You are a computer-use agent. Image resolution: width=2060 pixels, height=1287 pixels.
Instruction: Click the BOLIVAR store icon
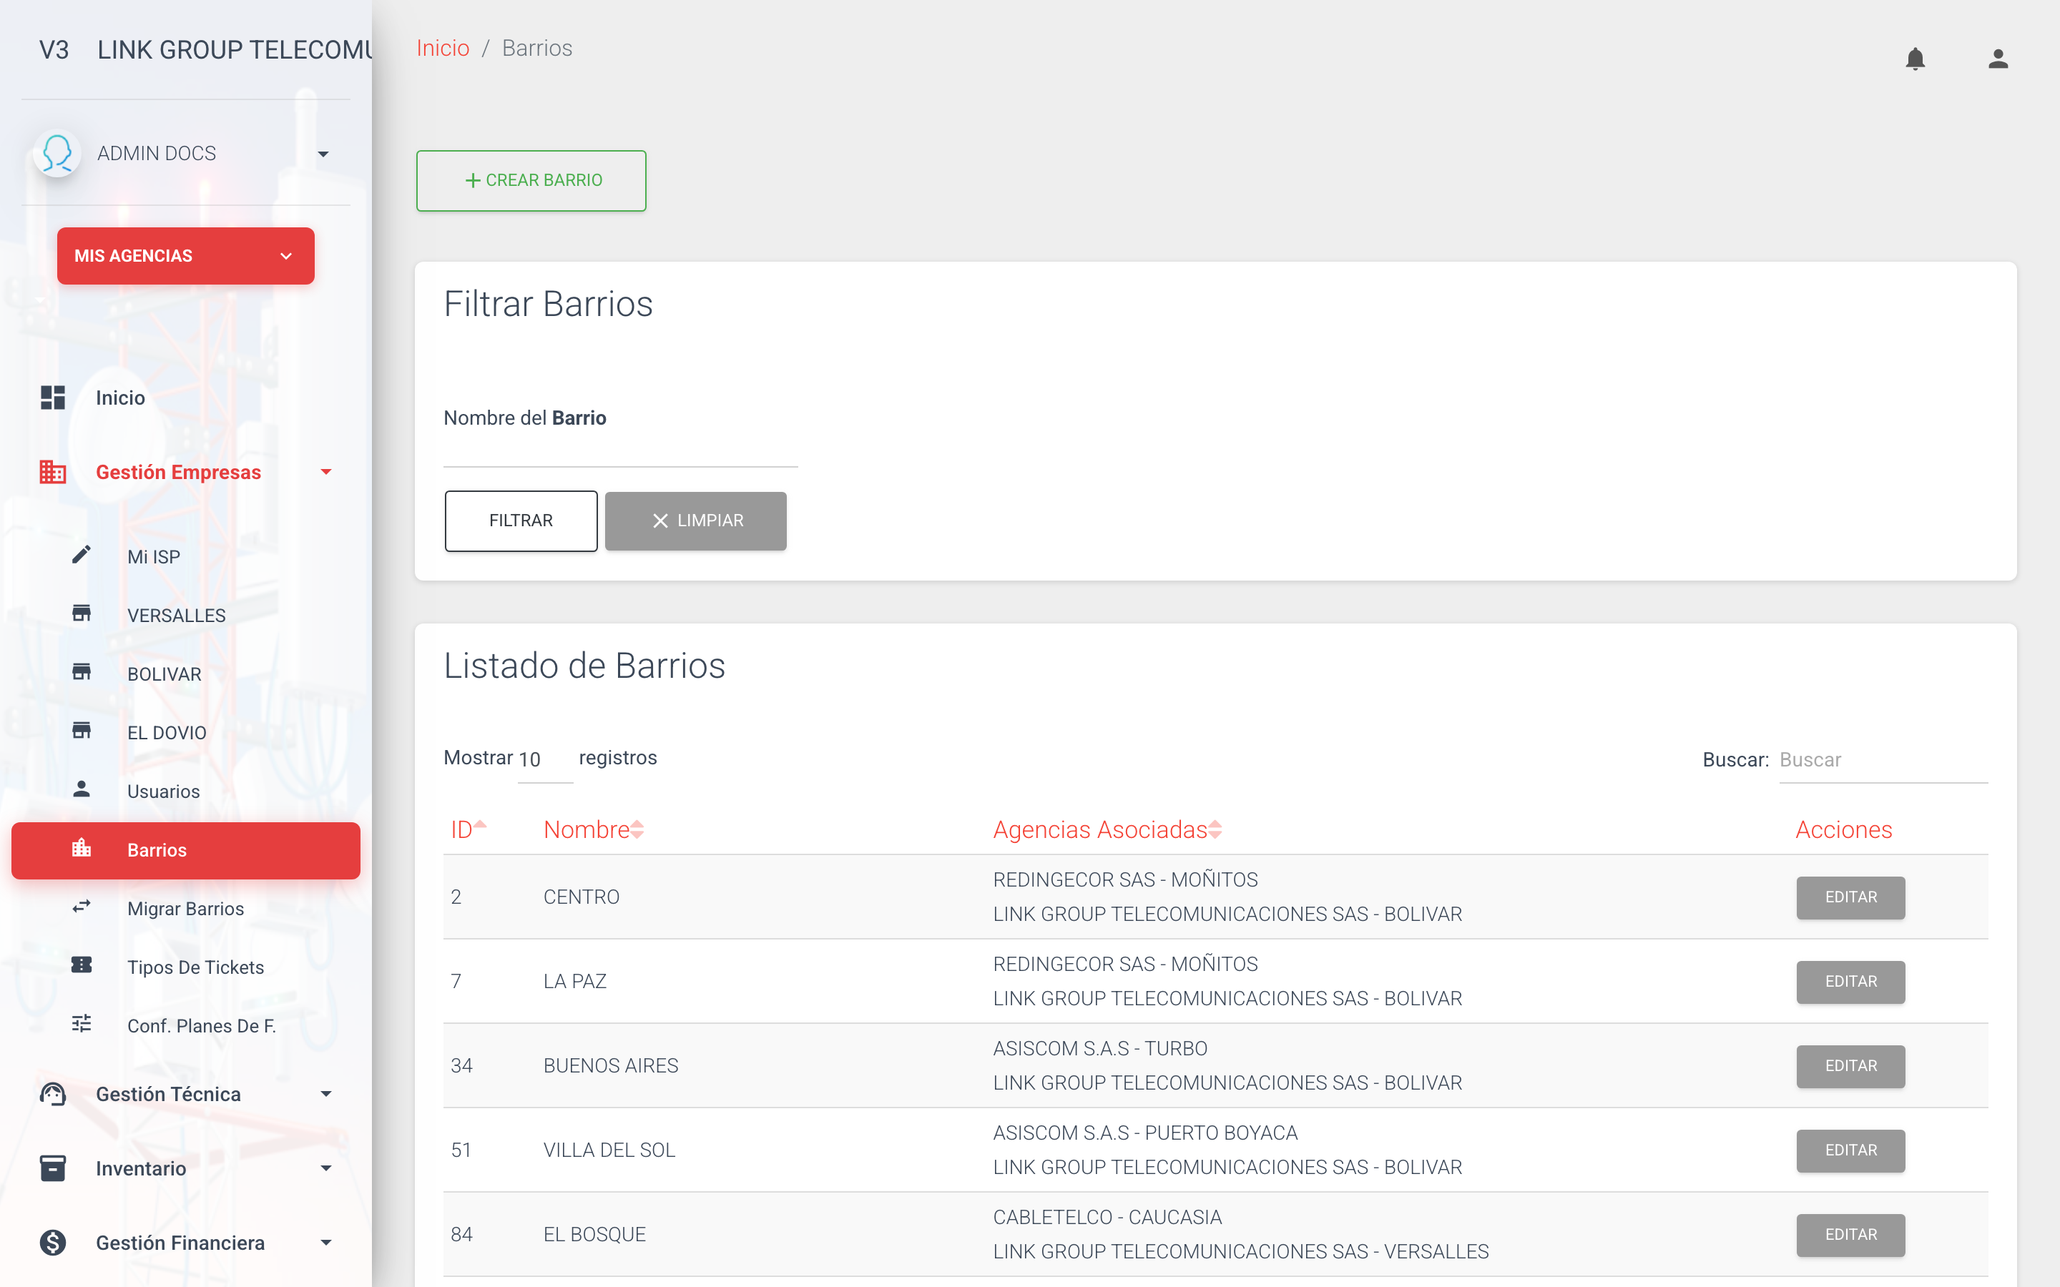81,672
